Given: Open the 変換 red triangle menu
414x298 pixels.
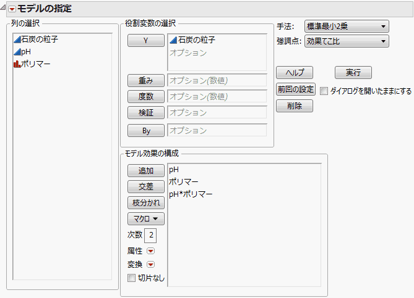Looking at the screenshot, I should (151, 264).
